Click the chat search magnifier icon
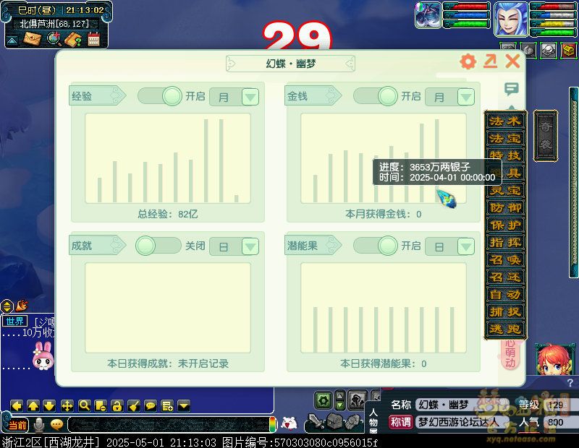This screenshot has width=579, height=448. [x=84, y=406]
